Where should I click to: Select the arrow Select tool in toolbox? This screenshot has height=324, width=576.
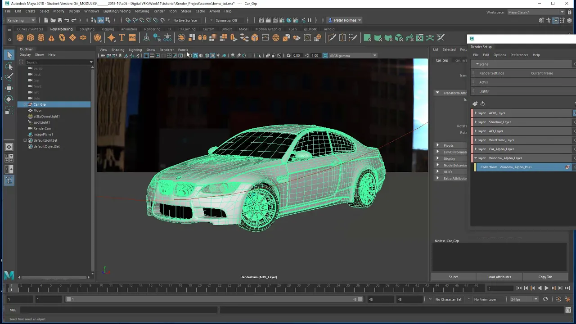[9, 55]
